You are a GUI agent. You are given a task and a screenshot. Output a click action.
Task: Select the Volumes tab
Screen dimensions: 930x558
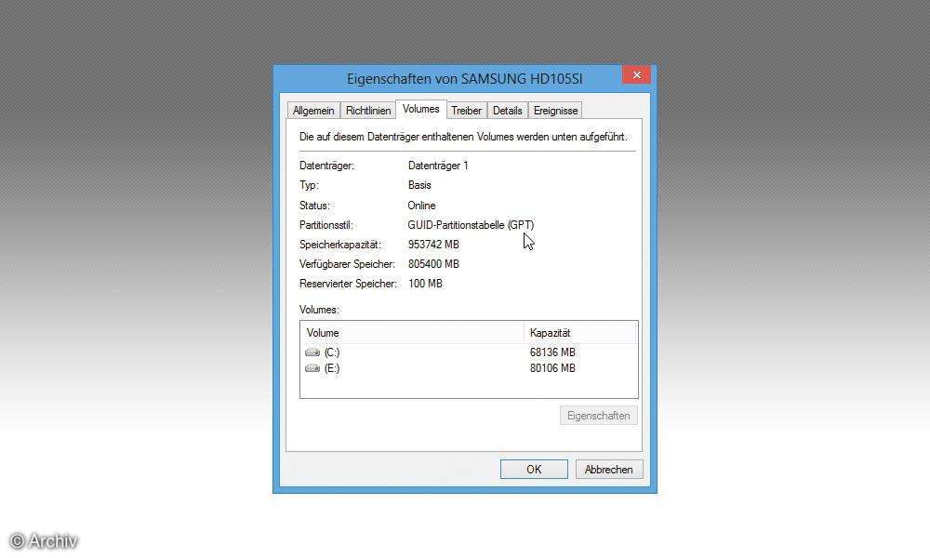click(x=420, y=109)
